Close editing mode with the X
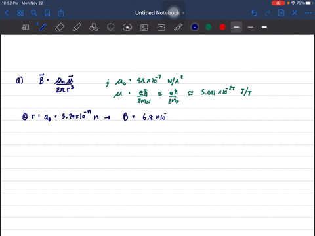Viewport: 315px width, 236px height. (x=295, y=13)
